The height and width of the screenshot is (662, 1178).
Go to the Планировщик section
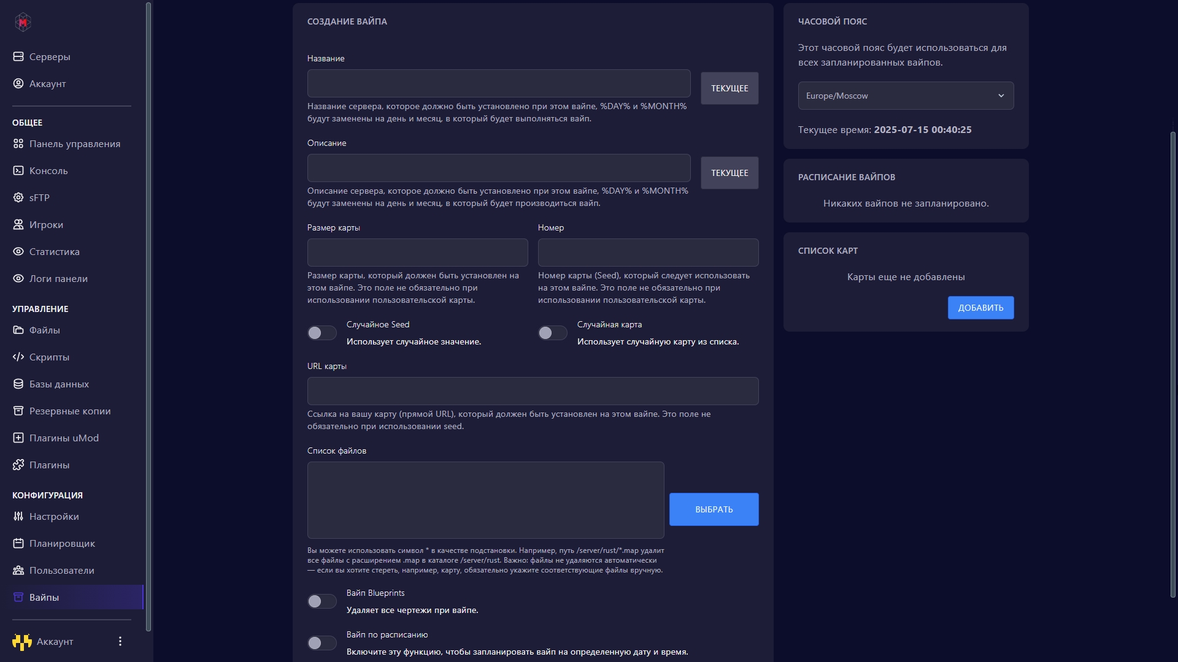coord(62,543)
